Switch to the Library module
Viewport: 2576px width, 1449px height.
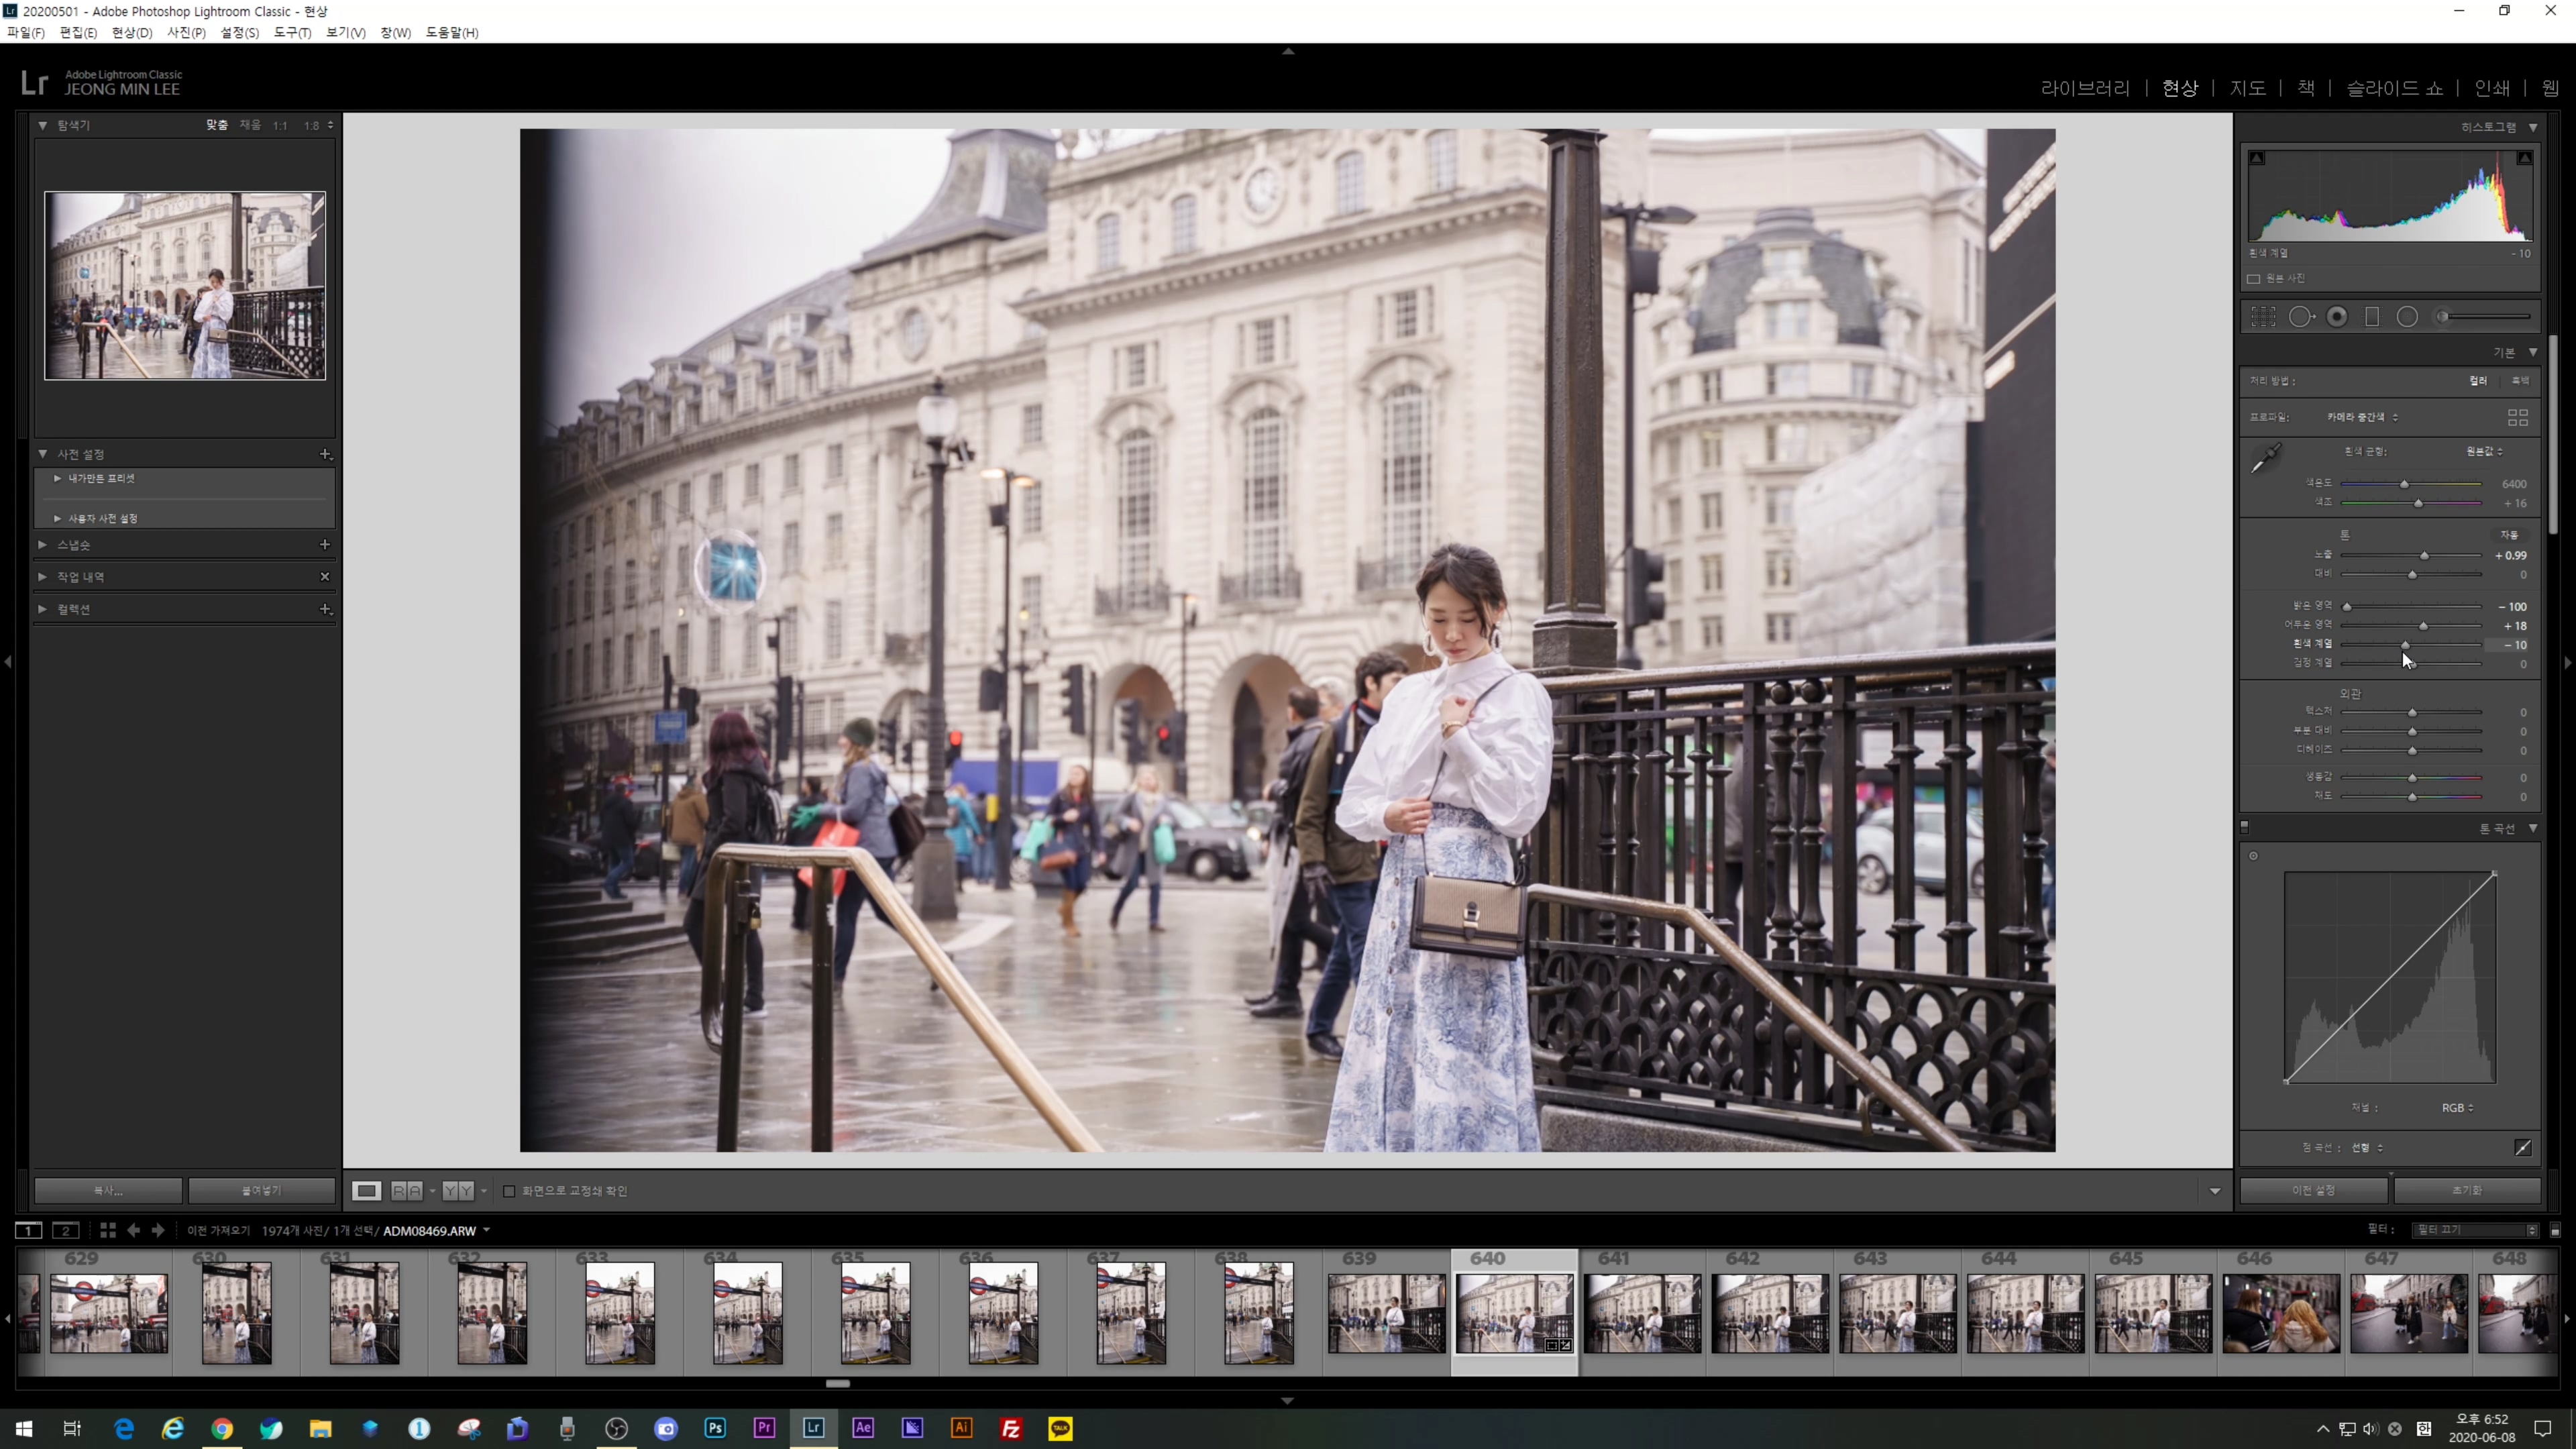coord(2085,88)
